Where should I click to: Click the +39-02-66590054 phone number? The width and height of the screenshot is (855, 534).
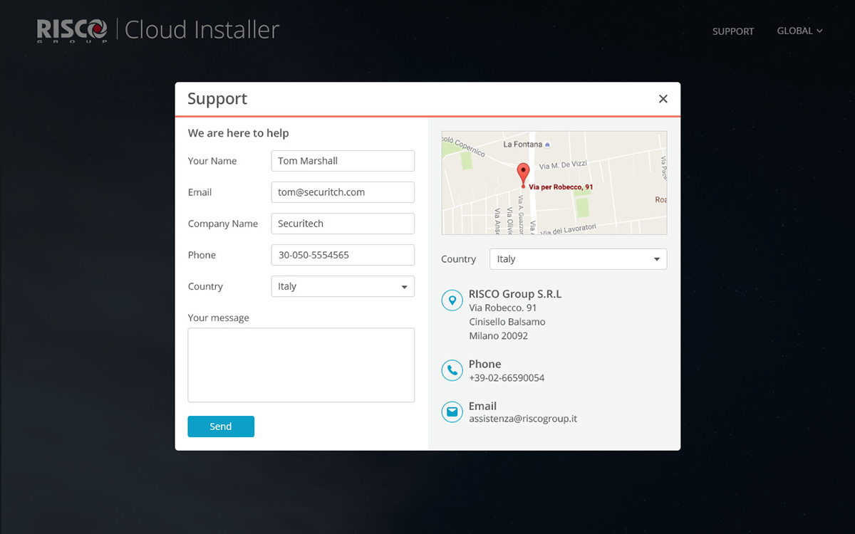point(507,378)
